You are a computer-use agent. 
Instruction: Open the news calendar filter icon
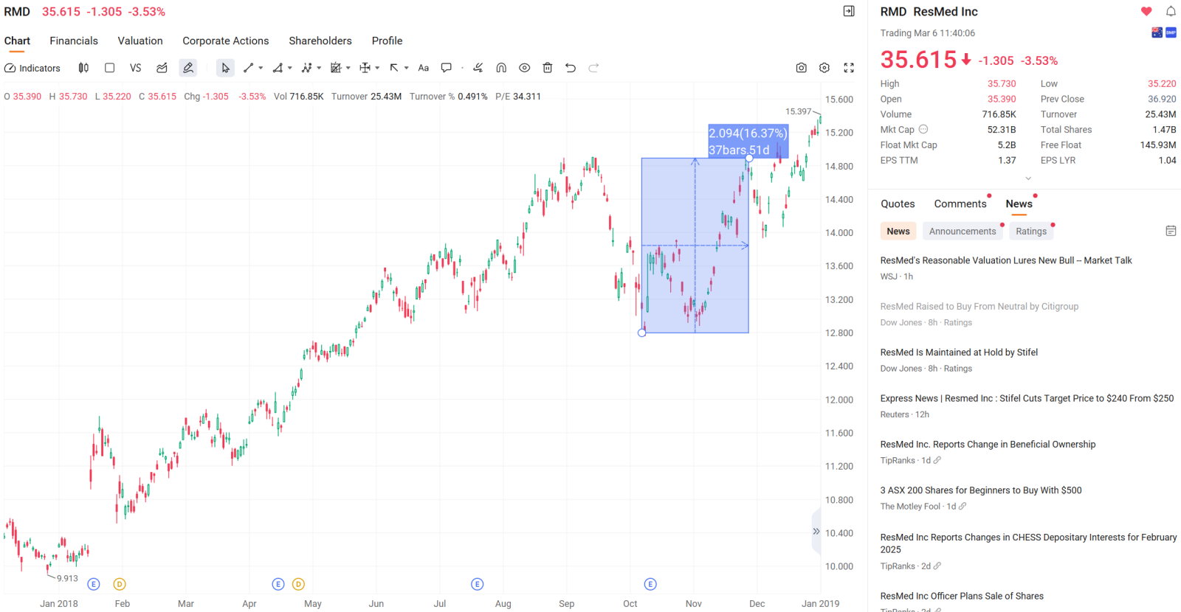pyautogui.click(x=1171, y=231)
